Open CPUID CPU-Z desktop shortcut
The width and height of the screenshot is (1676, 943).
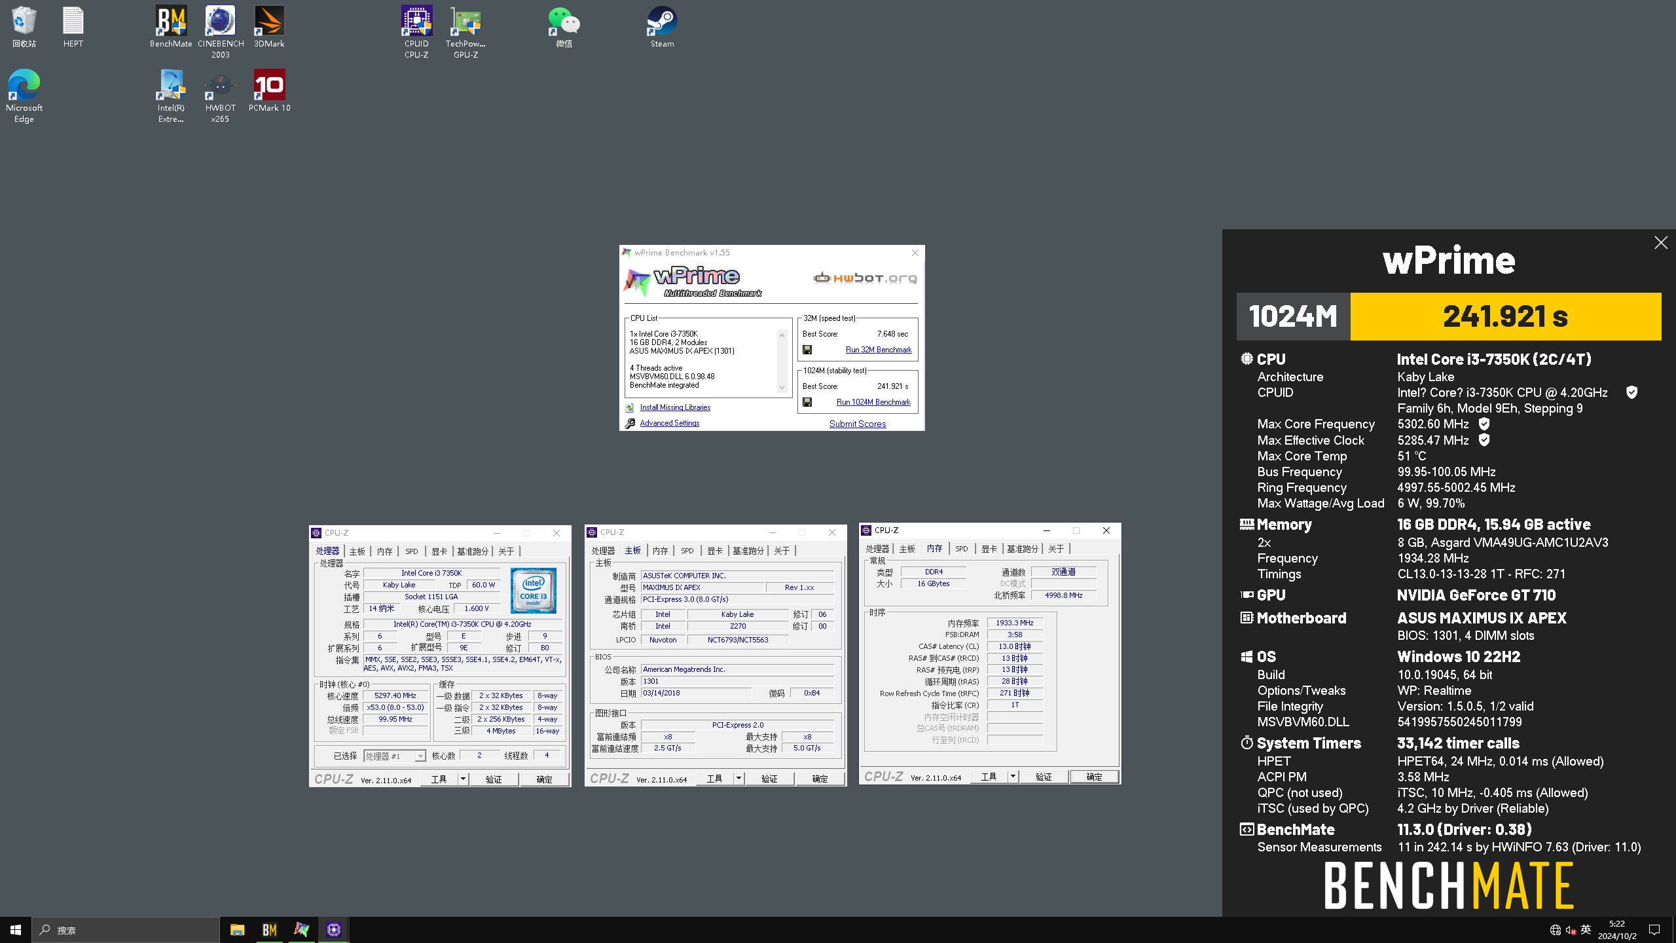(416, 31)
